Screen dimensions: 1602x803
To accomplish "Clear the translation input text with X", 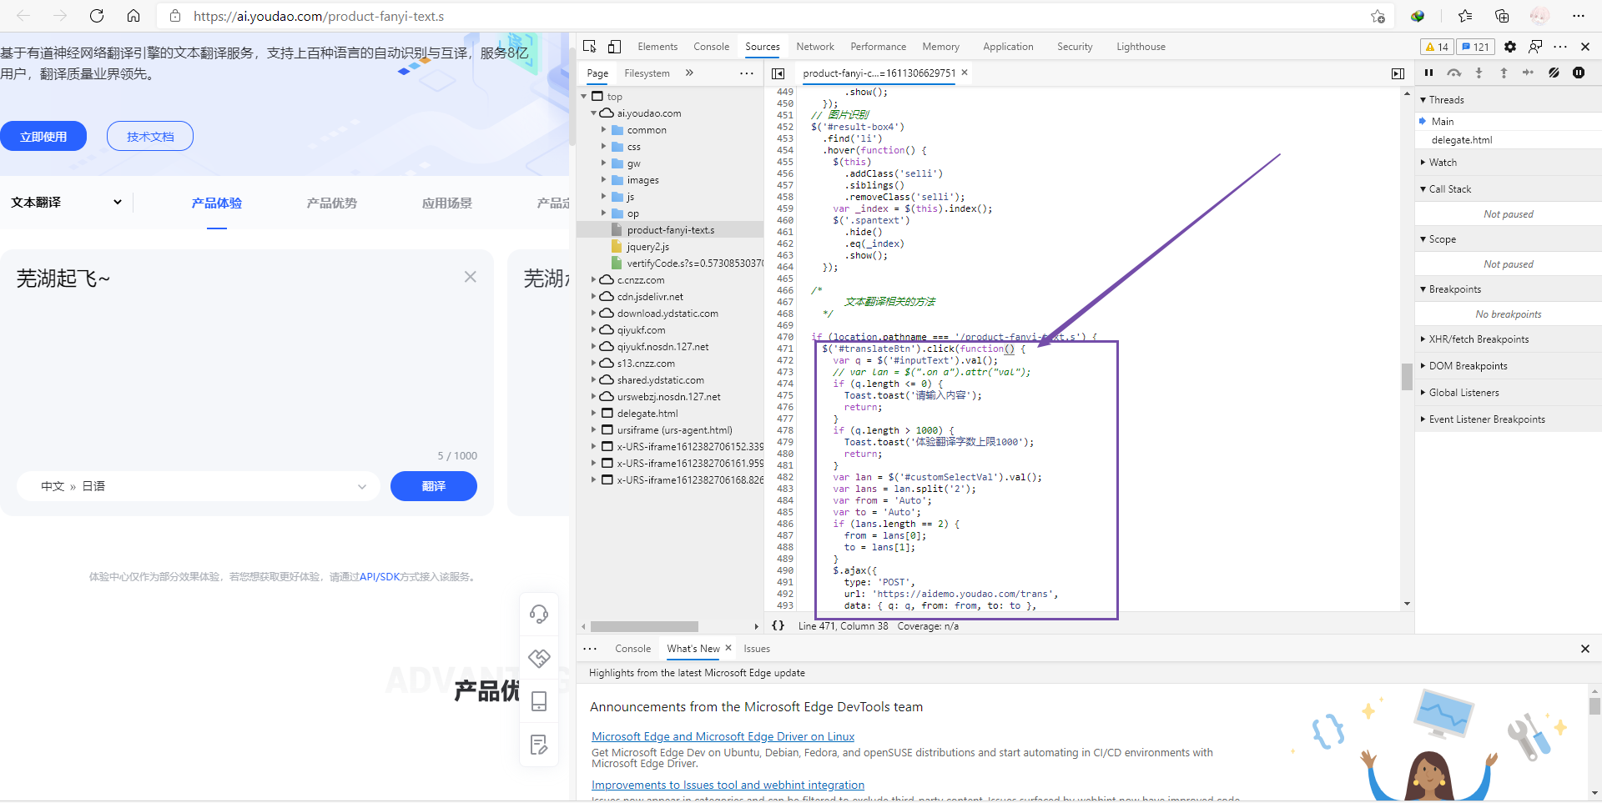I will point(471,277).
